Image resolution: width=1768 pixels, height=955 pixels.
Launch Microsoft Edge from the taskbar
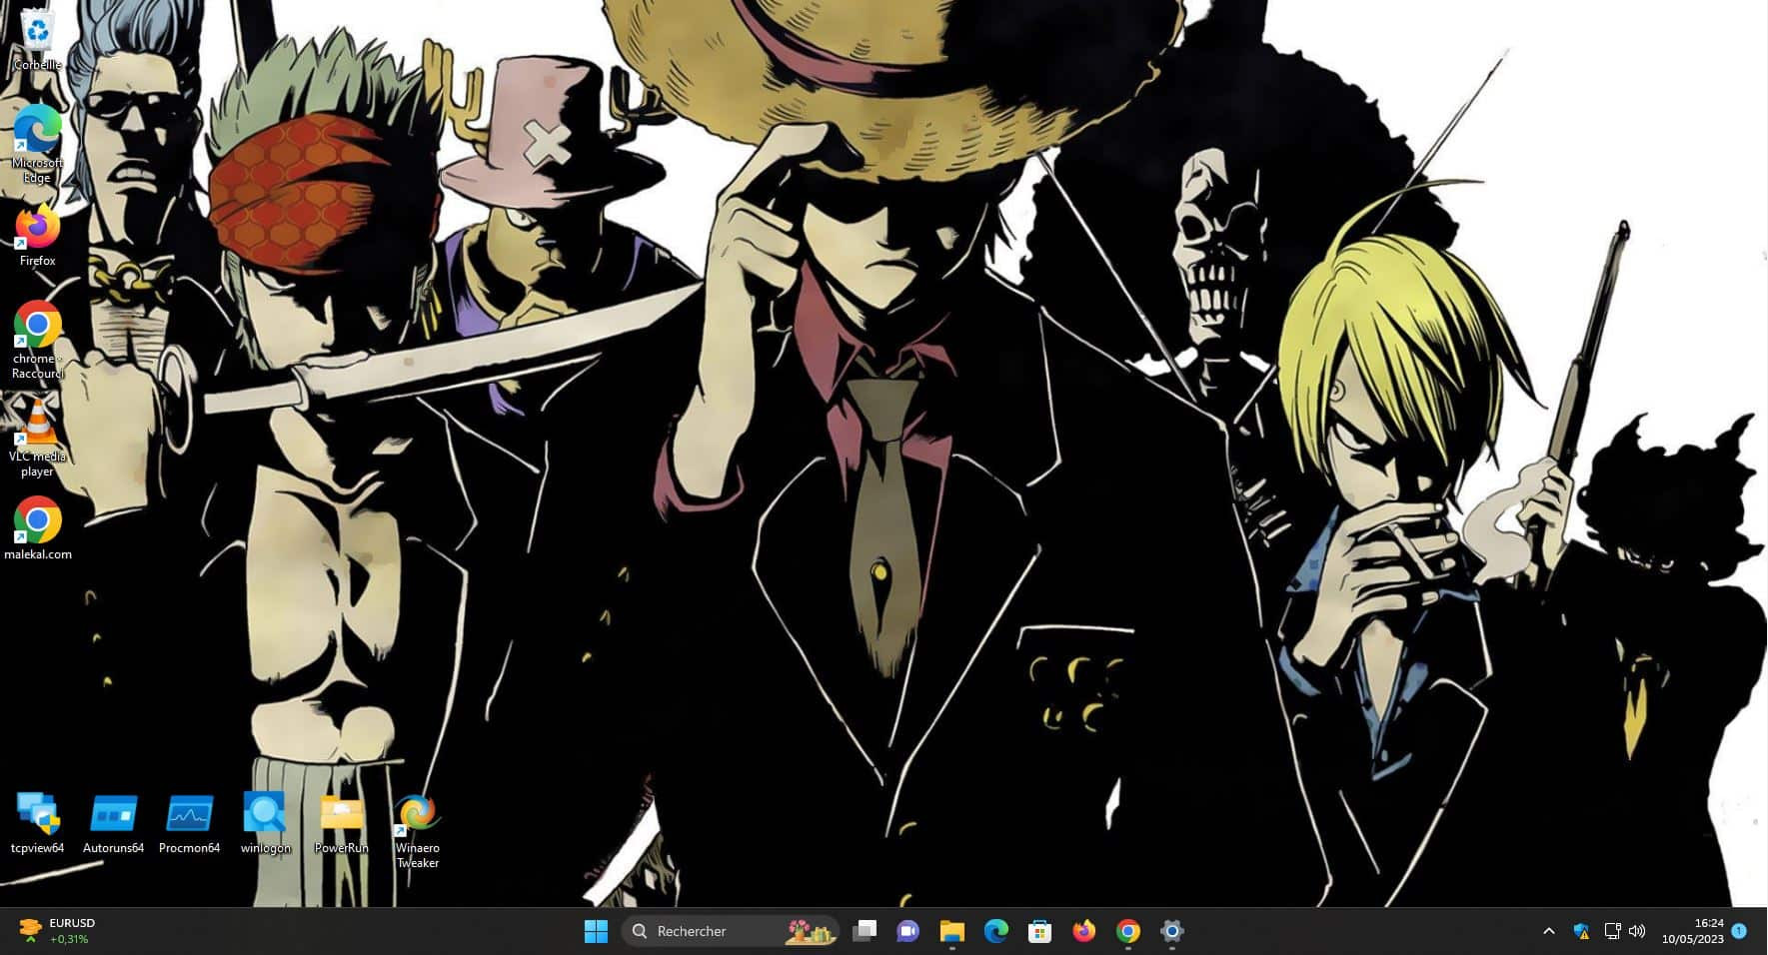(x=995, y=931)
